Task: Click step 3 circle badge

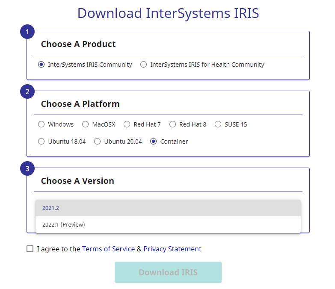Action: [27, 168]
